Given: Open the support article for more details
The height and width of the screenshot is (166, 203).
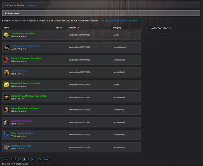Looking at the screenshot, I should click(119, 21).
